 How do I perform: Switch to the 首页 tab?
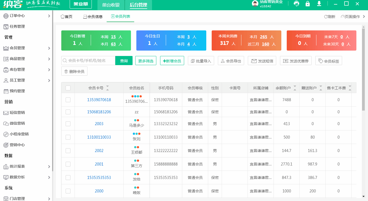[66, 16]
